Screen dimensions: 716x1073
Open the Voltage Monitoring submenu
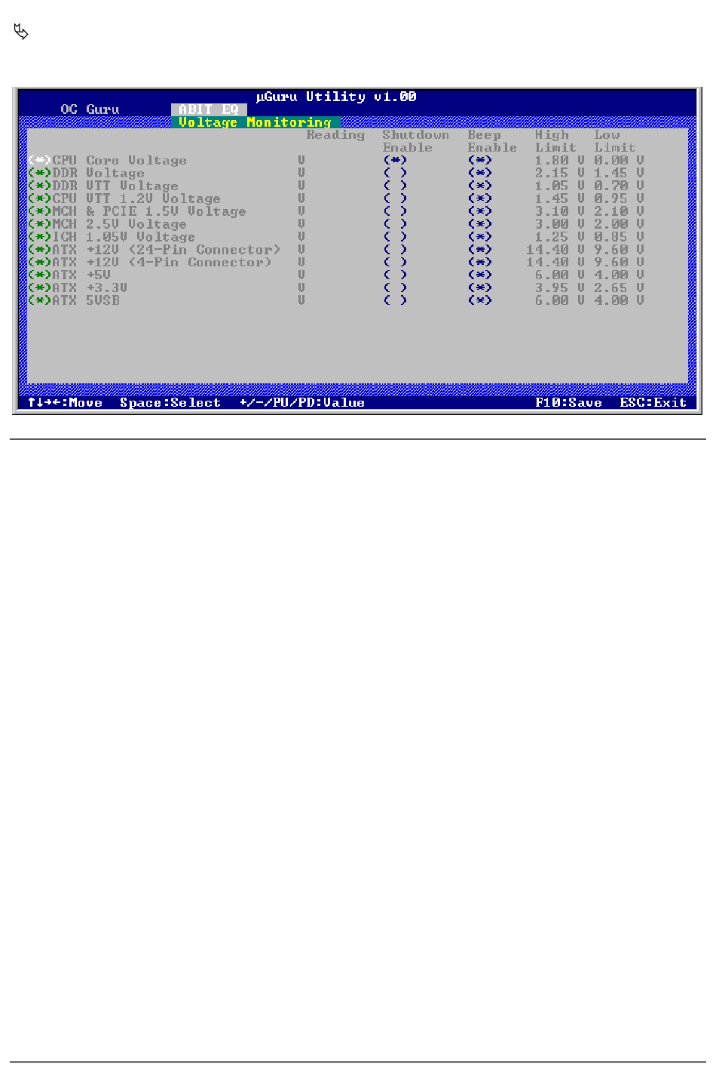255,122
